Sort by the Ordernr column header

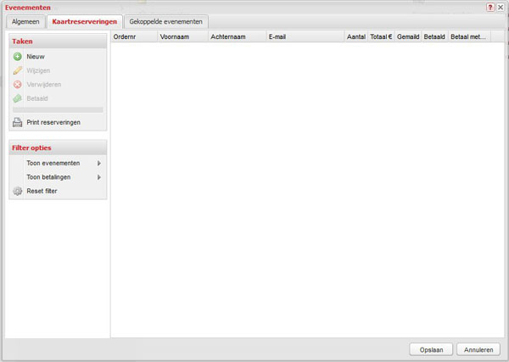point(134,36)
